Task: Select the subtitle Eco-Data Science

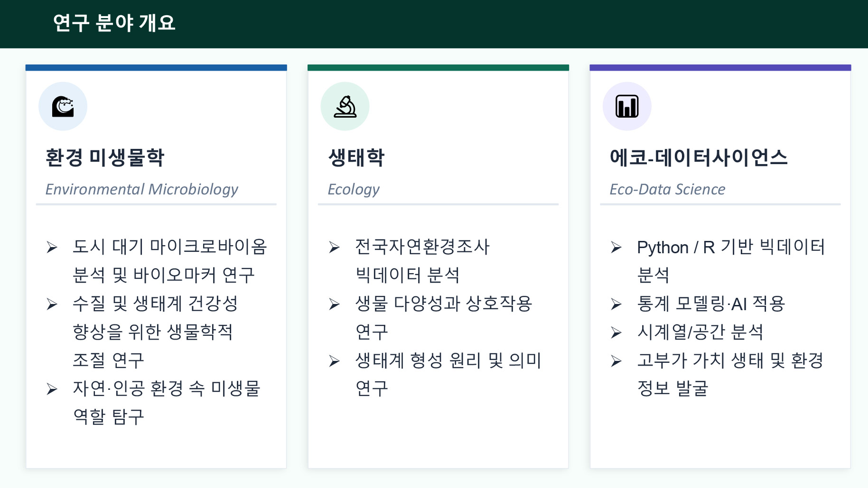Action: pyautogui.click(x=667, y=189)
